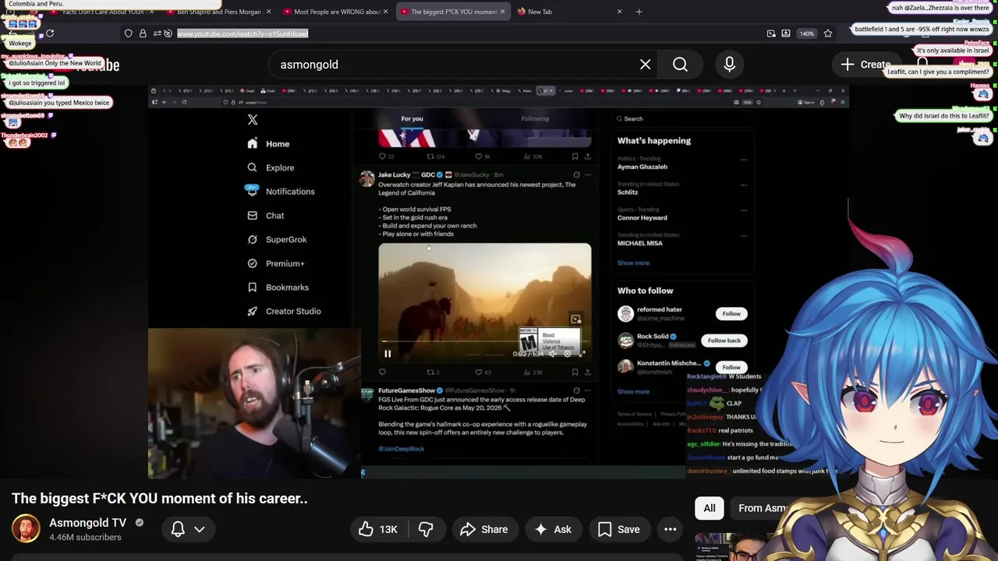The image size is (998, 561).
Task: Open the Asmongold TV channel name link
Action: coord(87,523)
